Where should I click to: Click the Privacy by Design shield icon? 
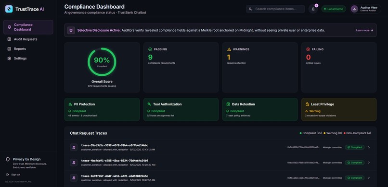[8, 159]
